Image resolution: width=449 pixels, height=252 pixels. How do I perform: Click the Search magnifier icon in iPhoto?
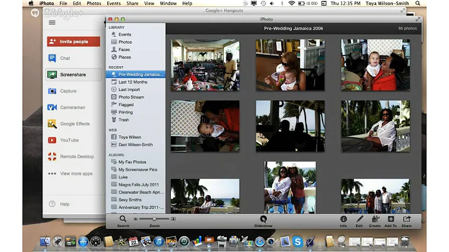click(123, 219)
